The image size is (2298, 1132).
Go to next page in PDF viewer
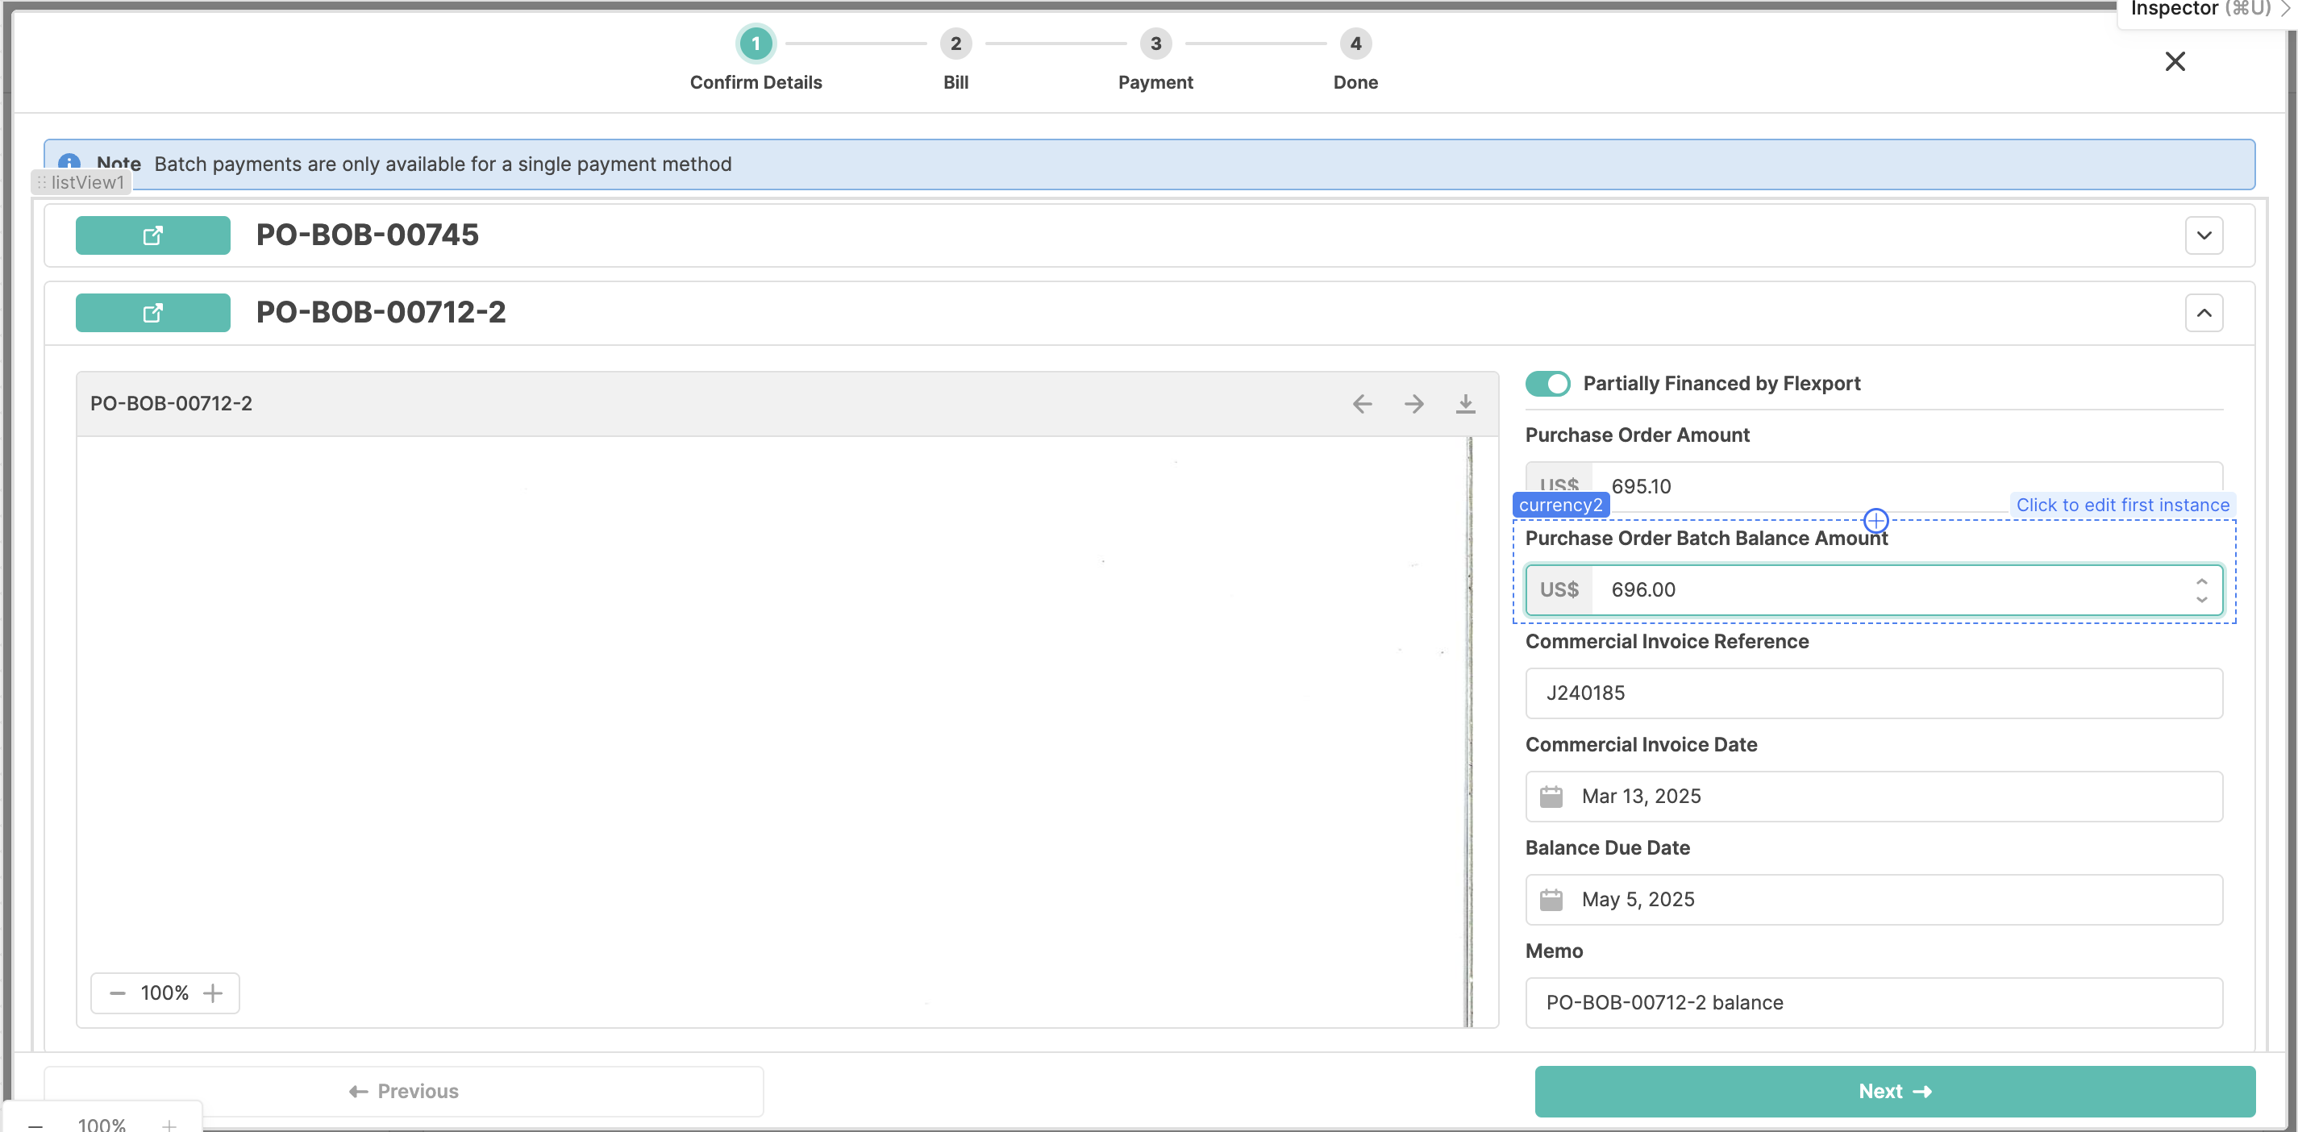coord(1414,404)
